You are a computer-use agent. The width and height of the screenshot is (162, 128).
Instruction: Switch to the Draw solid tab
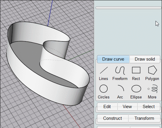click(x=145, y=59)
